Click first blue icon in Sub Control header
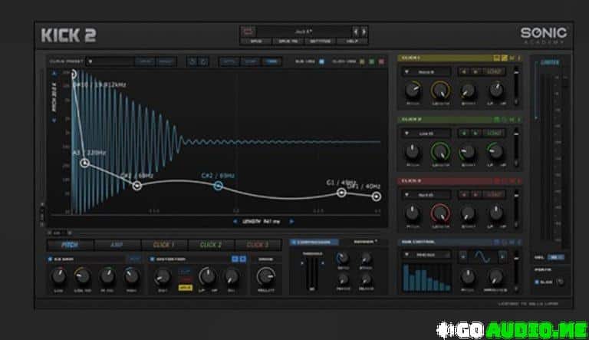The height and width of the screenshot is (340, 589). click(497, 243)
